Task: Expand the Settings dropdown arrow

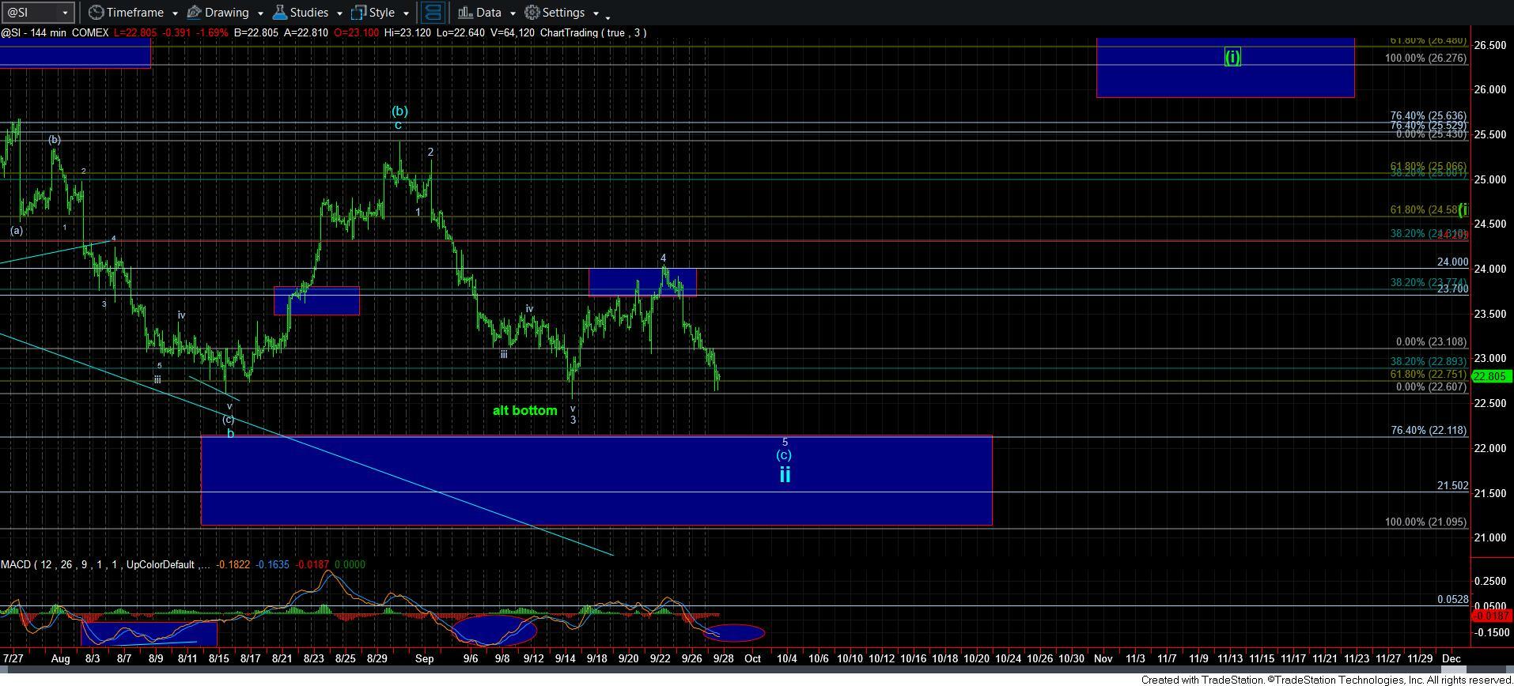Action: 595,13
